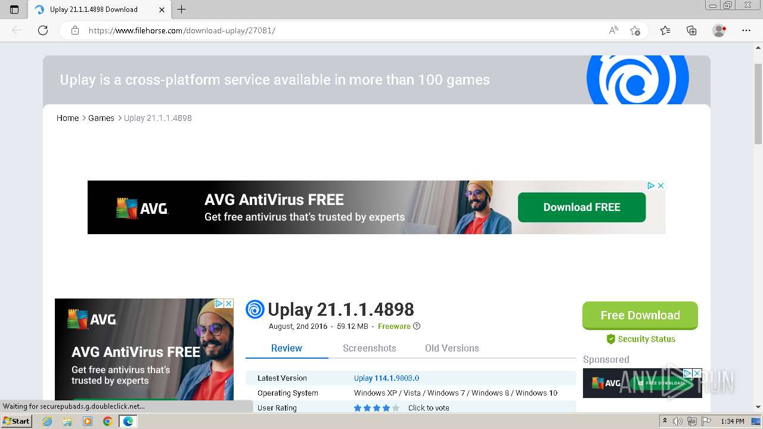Close the top AVG banner ad

click(660, 185)
